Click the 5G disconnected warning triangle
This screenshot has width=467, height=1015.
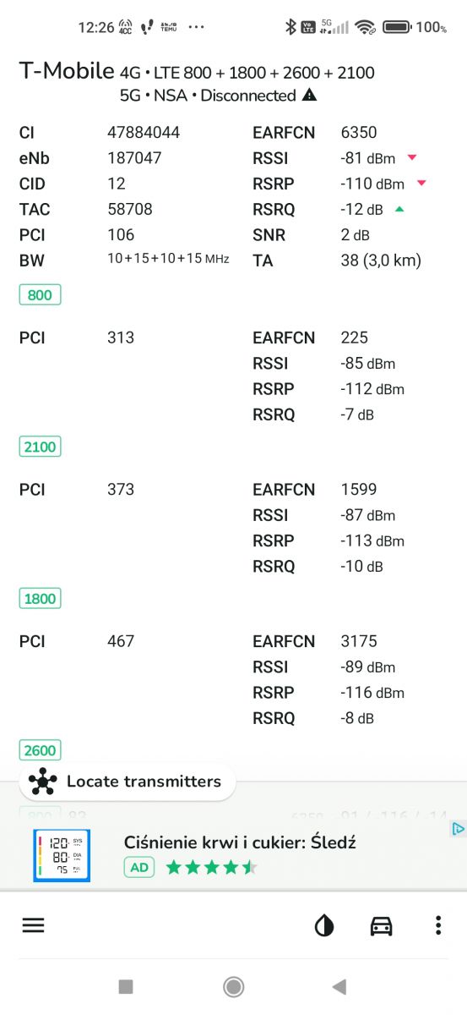tap(310, 96)
